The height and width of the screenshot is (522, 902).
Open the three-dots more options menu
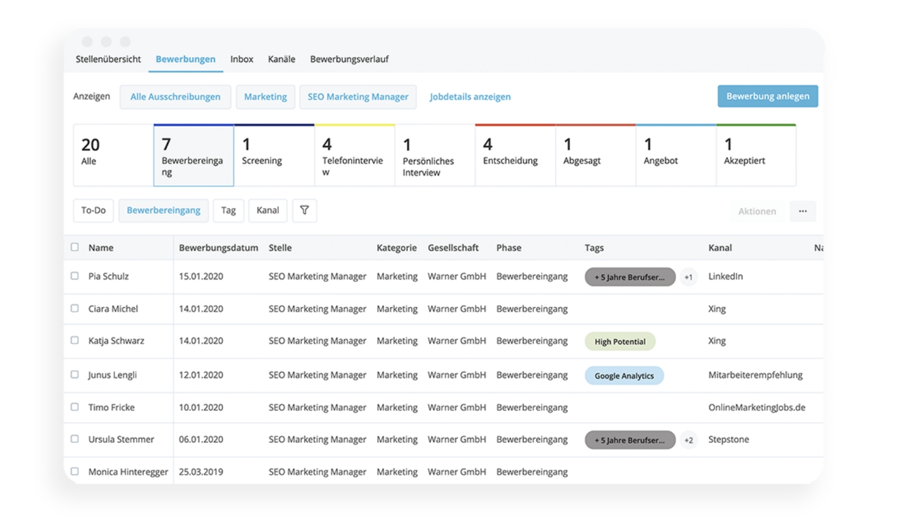tap(802, 211)
